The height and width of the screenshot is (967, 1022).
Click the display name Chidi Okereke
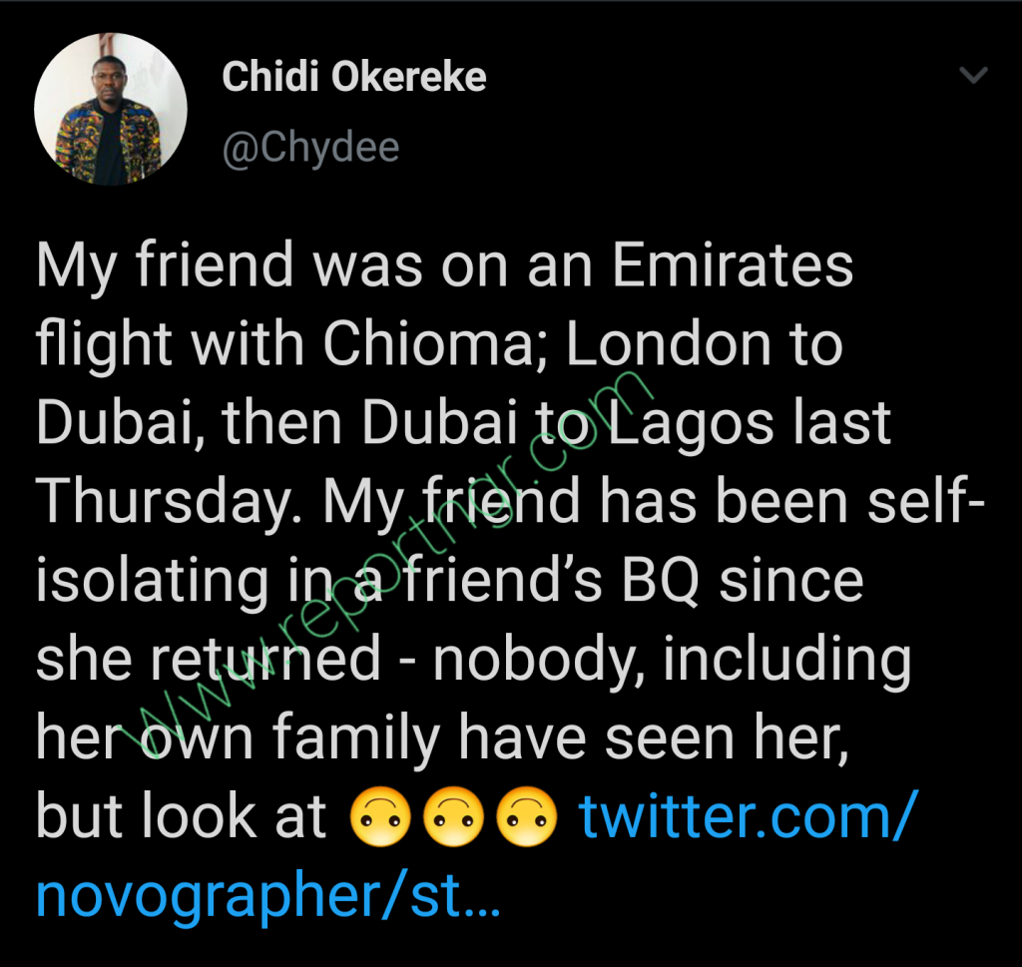(x=354, y=77)
